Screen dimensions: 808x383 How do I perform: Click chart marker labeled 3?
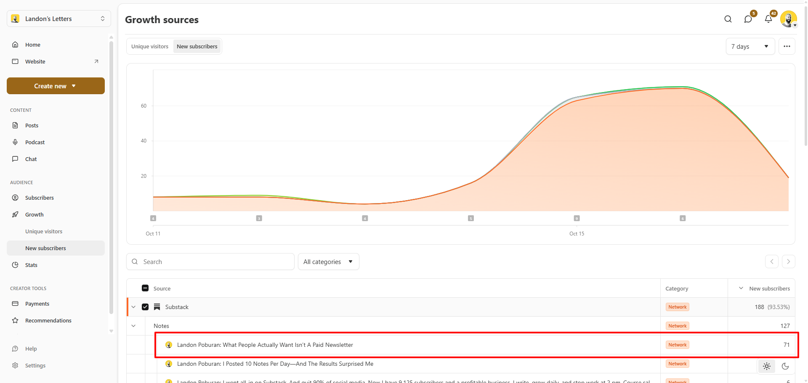click(x=259, y=218)
